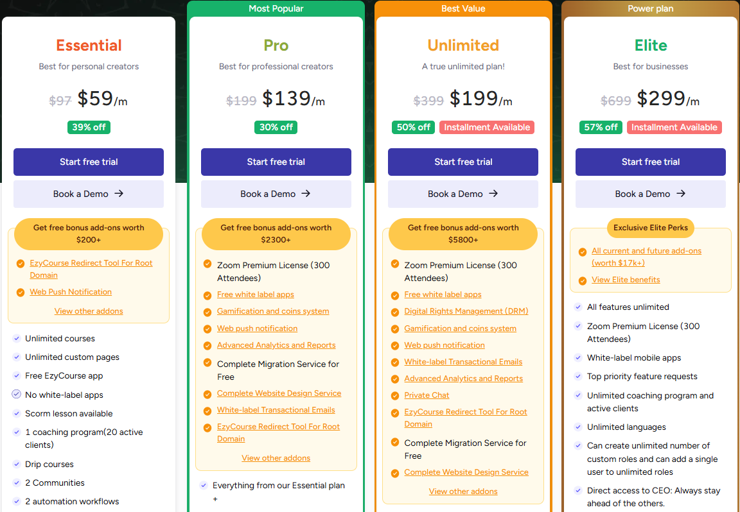Book a Demo for the Pro plan
740x512 pixels.
point(276,194)
